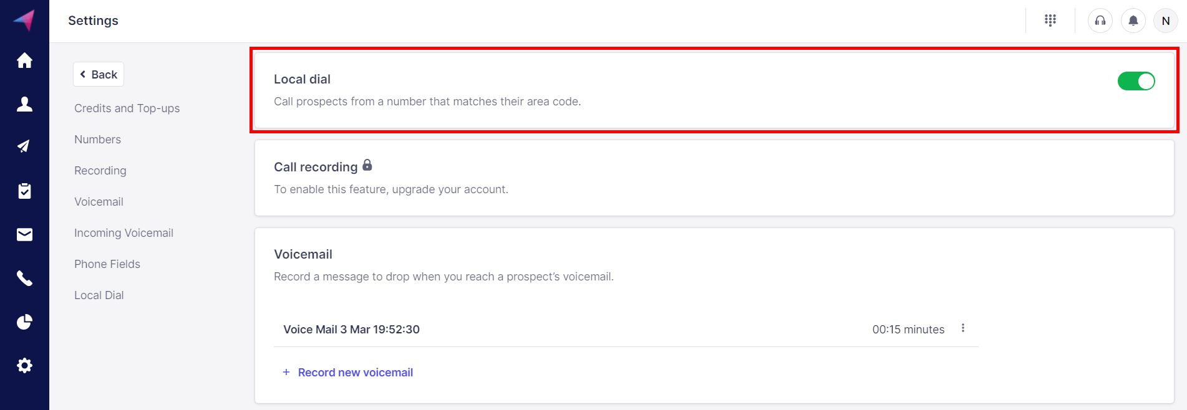Disable the Local dial toggle
The height and width of the screenshot is (410, 1187).
(1136, 81)
